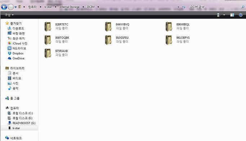This screenshot has width=246, height=141.
Task: Click the N드라이브 icon in sidebar
Action: (9, 48)
